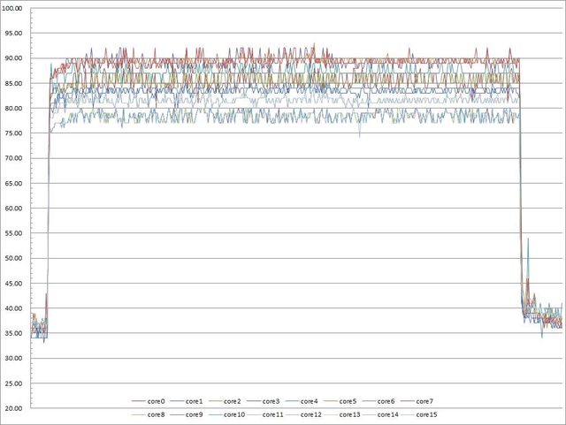Select the core13 legend label
Screen dimensions: 566x425
(349, 414)
